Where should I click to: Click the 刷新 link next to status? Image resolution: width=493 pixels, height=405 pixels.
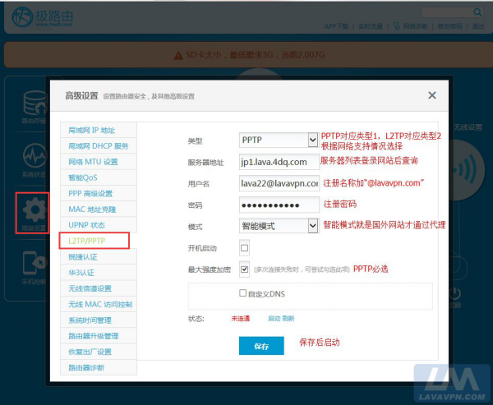click(x=288, y=319)
